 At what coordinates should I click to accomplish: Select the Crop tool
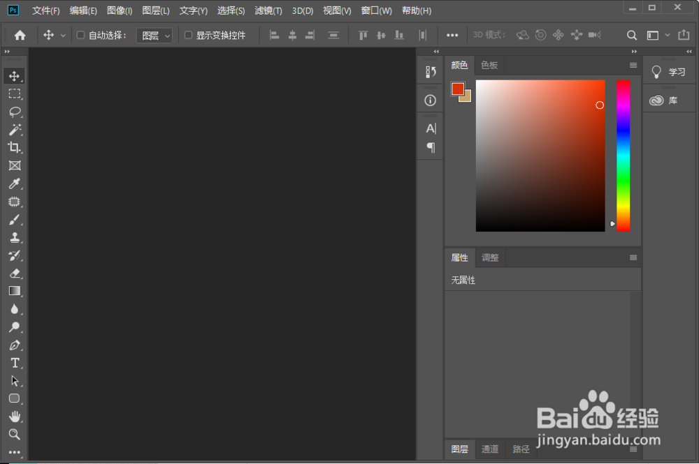click(14, 147)
